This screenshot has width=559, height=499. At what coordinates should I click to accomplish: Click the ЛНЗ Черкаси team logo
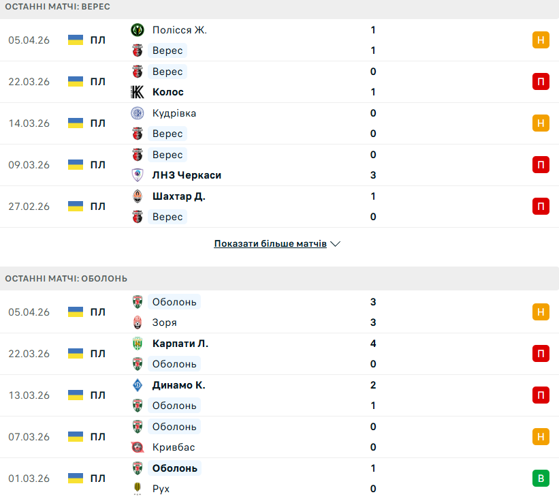coord(138,175)
